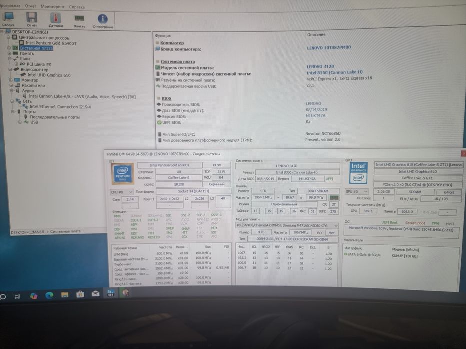The width and height of the screenshot is (466, 349).
Task: Expand the PCI Шина #0 node
Action: point(16,64)
